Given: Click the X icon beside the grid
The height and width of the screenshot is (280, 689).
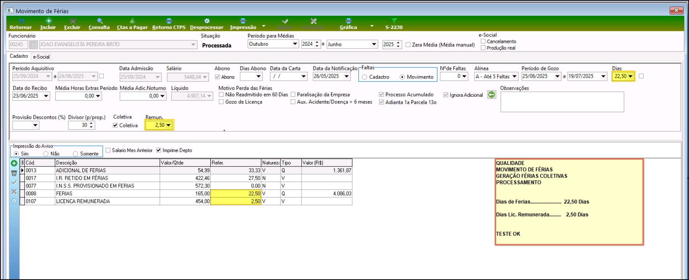Looking at the screenshot, I should coord(14,192).
